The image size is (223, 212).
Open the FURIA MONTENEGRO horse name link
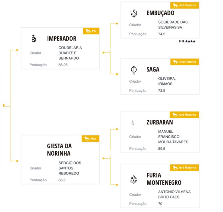[164, 179]
